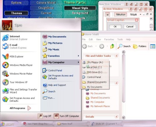156x127 pixels.
Task: Open the Help menu in More Stuff
Action: pyautogui.click(x=128, y=39)
